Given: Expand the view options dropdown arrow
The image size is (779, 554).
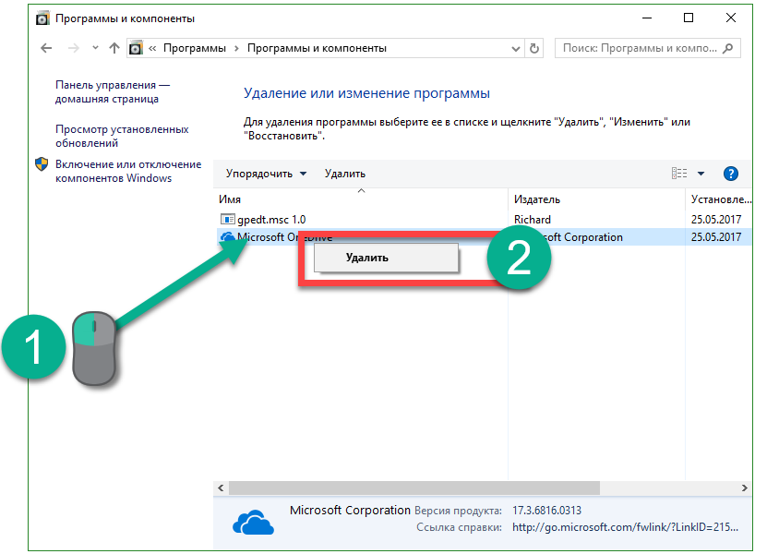Looking at the screenshot, I should [701, 174].
